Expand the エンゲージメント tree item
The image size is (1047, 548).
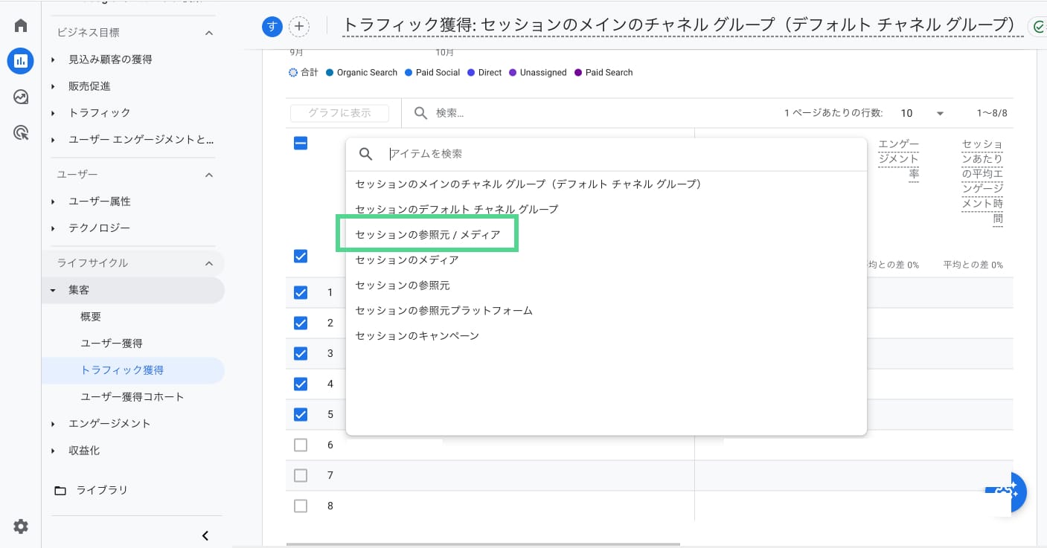tap(53, 424)
